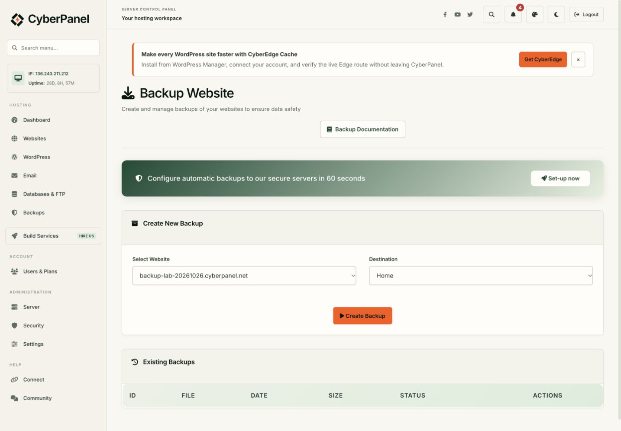Image resolution: width=621 pixels, height=431 pixels.
Task: Dismiss the CyberEdge Cache banner
Action: pos(578,59)
